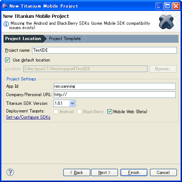Switch to the Project Template step
The height and width of the screenshot is (182, 182).
tap(65, 39)
